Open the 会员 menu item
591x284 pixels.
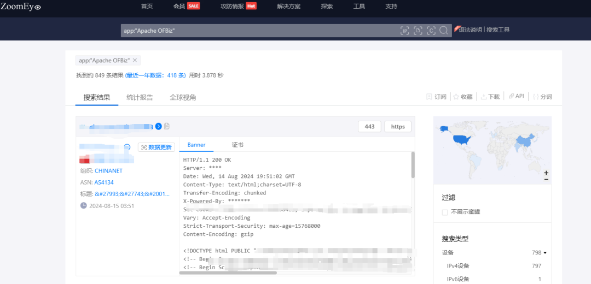179,7
